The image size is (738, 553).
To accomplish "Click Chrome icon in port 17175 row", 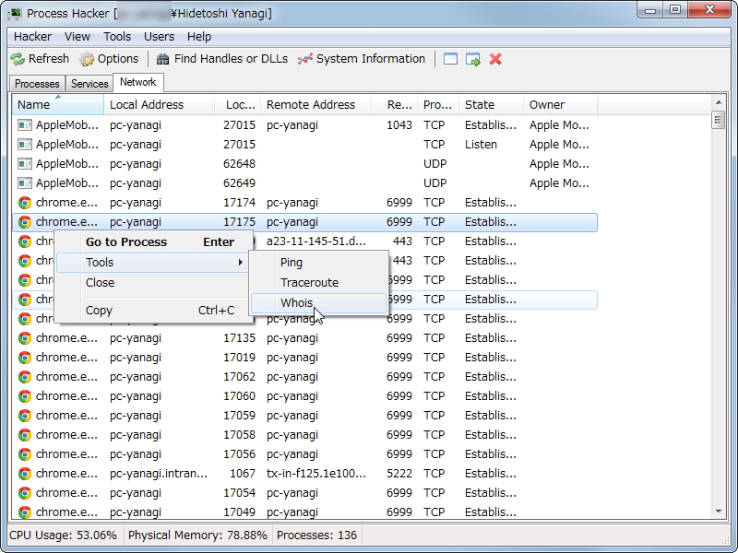I will 25,222.
